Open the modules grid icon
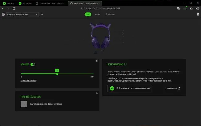 185,8
